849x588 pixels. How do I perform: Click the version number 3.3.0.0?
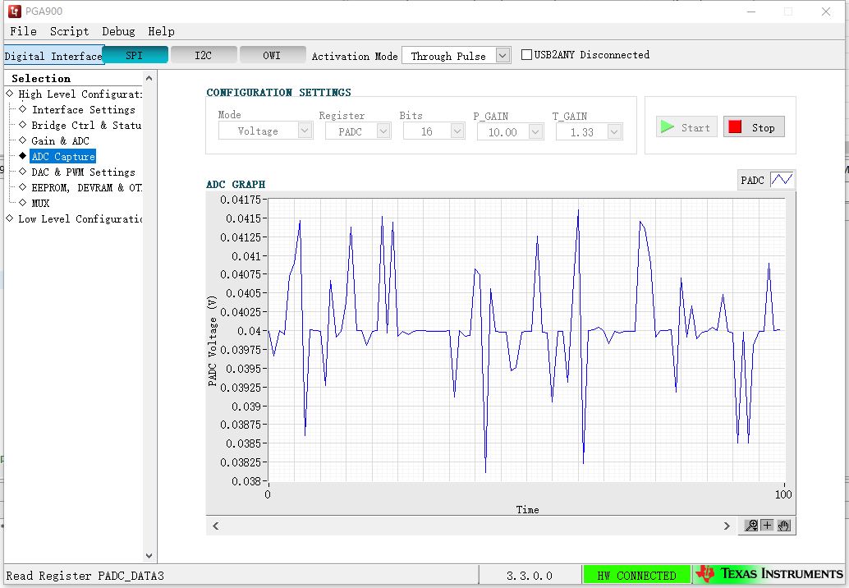pos(530,576)
